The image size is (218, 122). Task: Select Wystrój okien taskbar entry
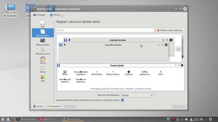[x=72, y=119]
